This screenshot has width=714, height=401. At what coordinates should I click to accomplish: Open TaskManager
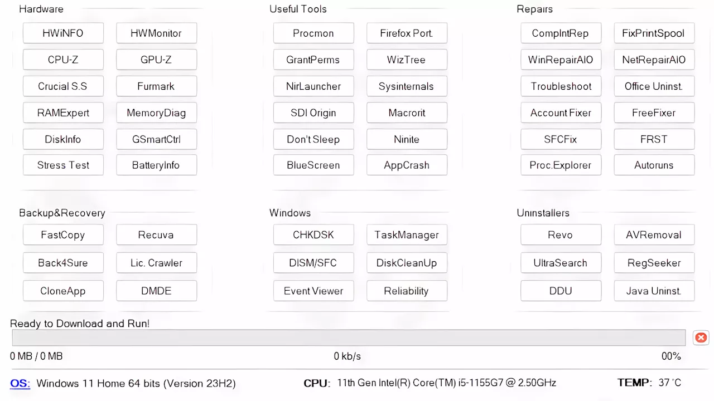pyautogui.click(x=407, y=234)
